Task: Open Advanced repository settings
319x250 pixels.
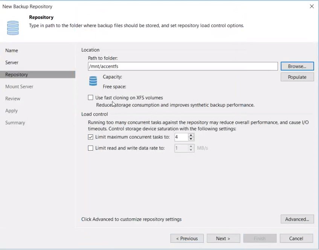Action: tap(297, 219)
